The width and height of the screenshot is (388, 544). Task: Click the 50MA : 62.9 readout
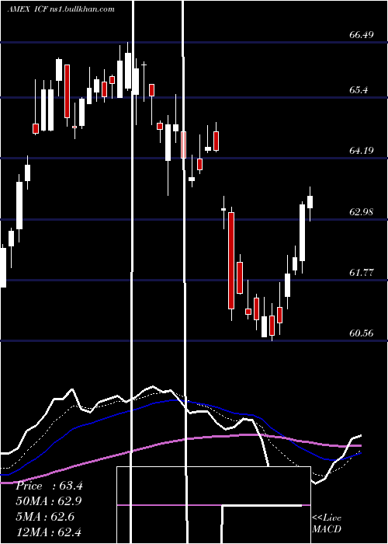[49, 501]
